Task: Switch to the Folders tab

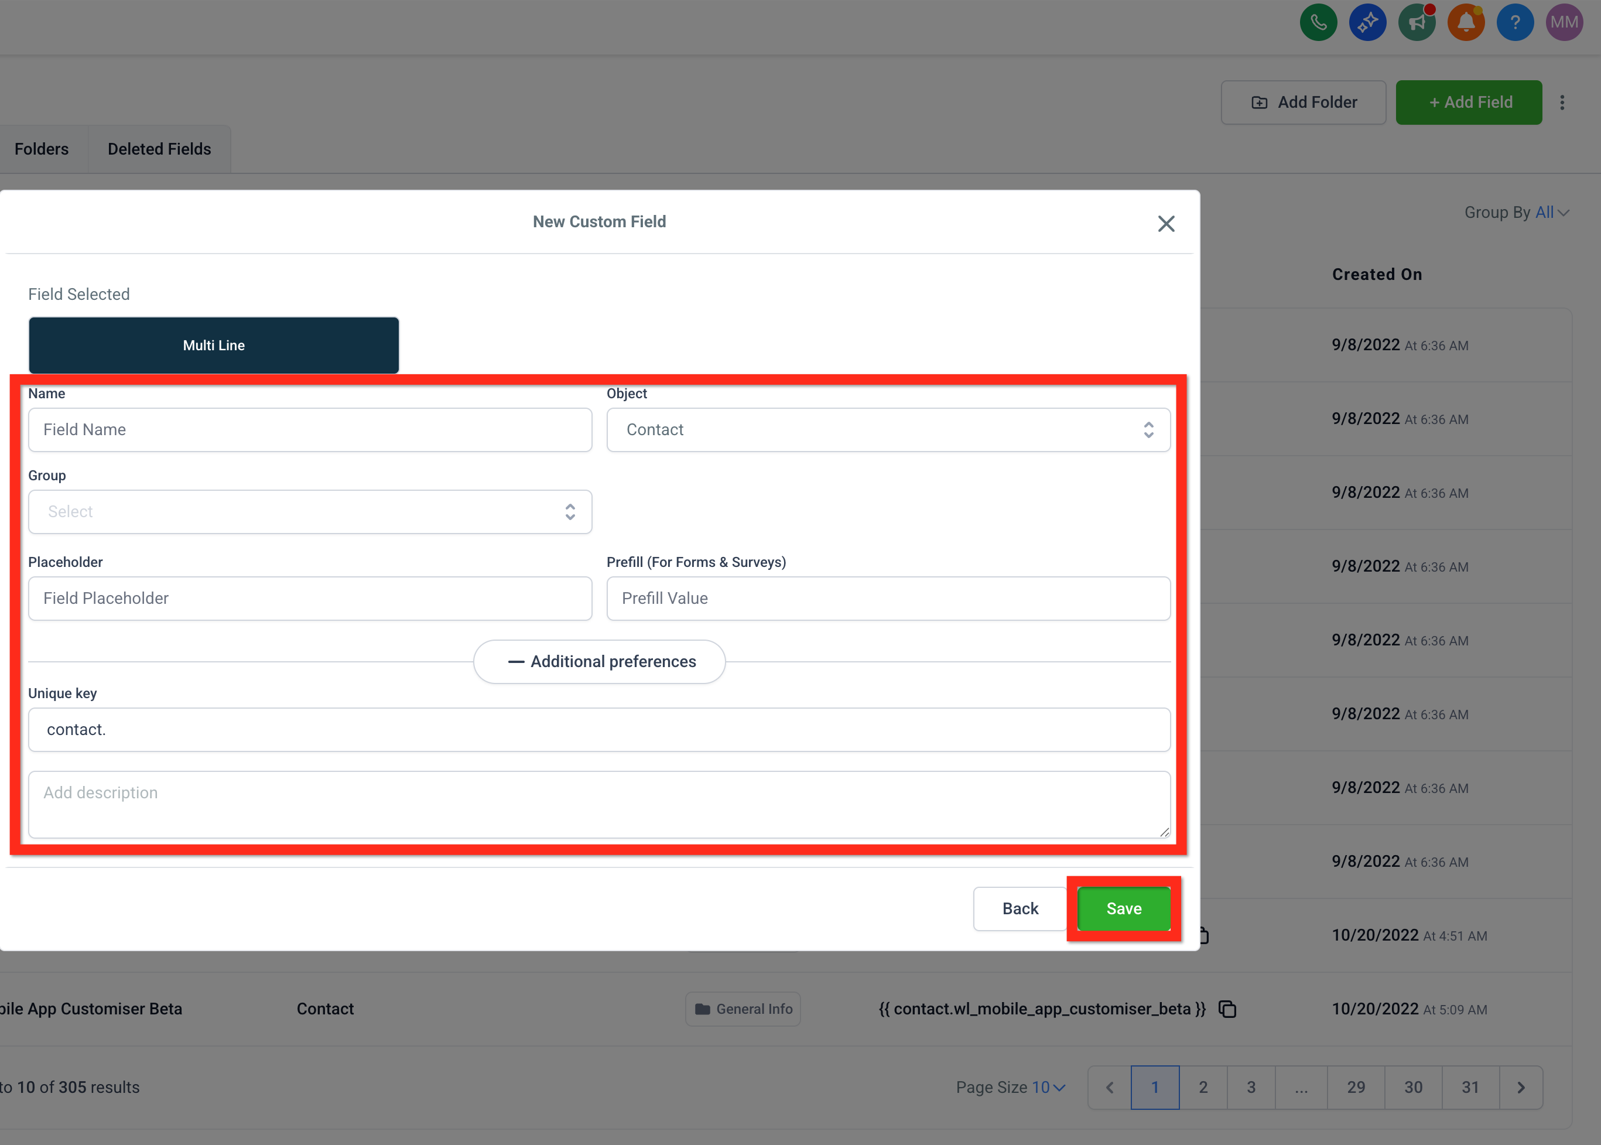Action: pos(42,149)
